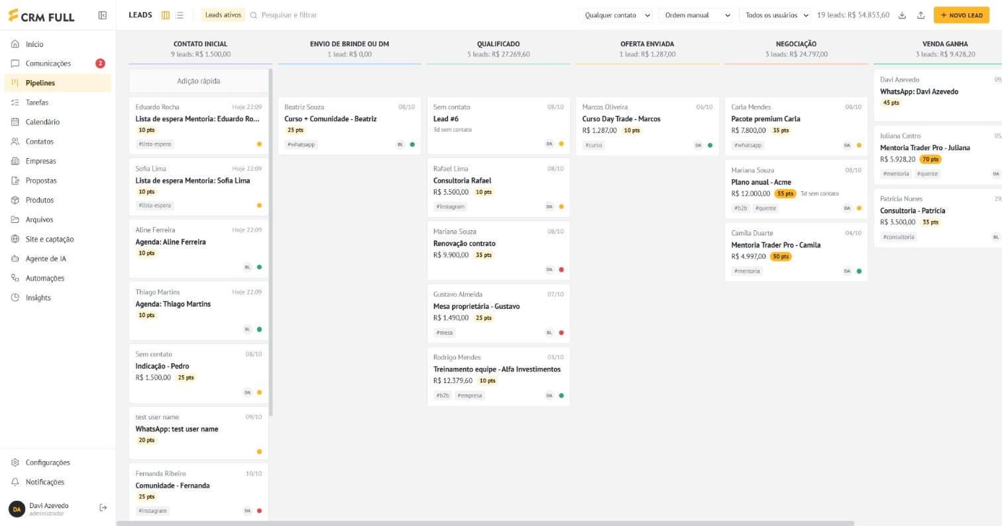Toggle the Leads ativos filter

[x=223, y=15]
